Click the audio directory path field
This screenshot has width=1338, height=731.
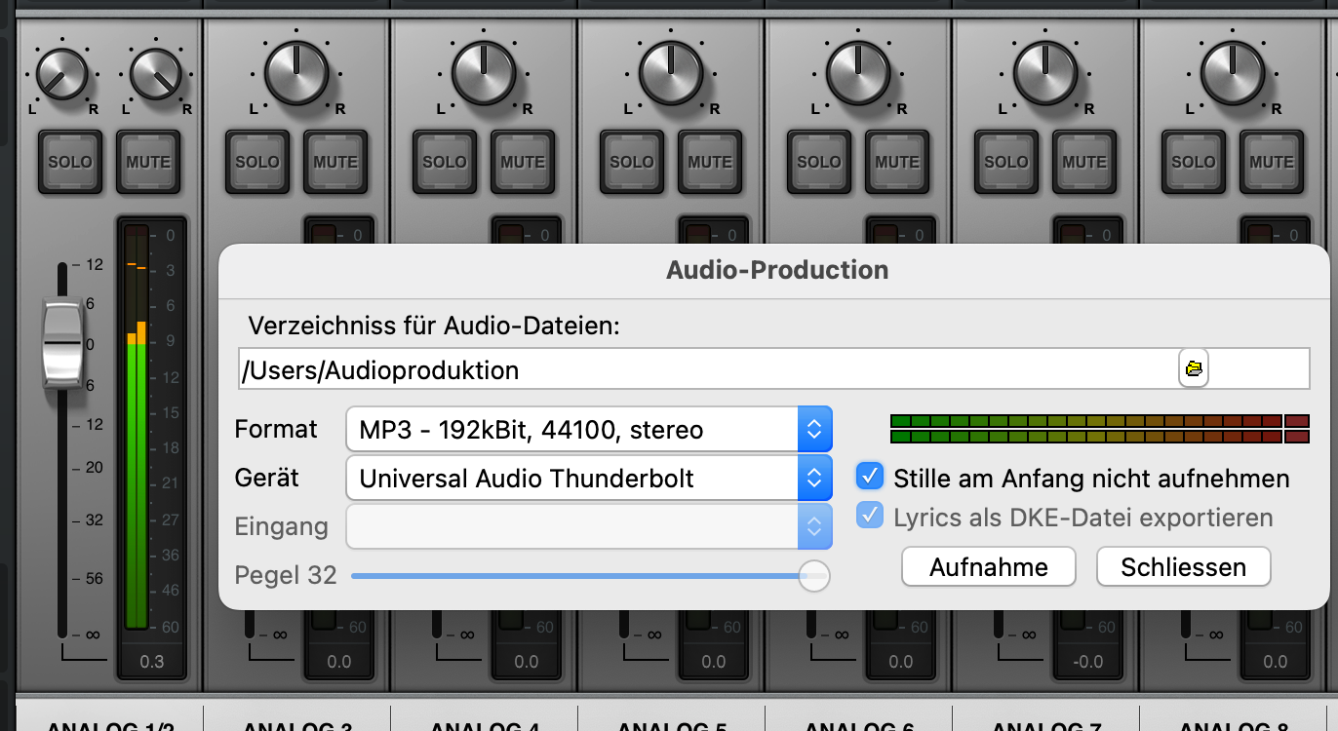(x=707, y=369)
